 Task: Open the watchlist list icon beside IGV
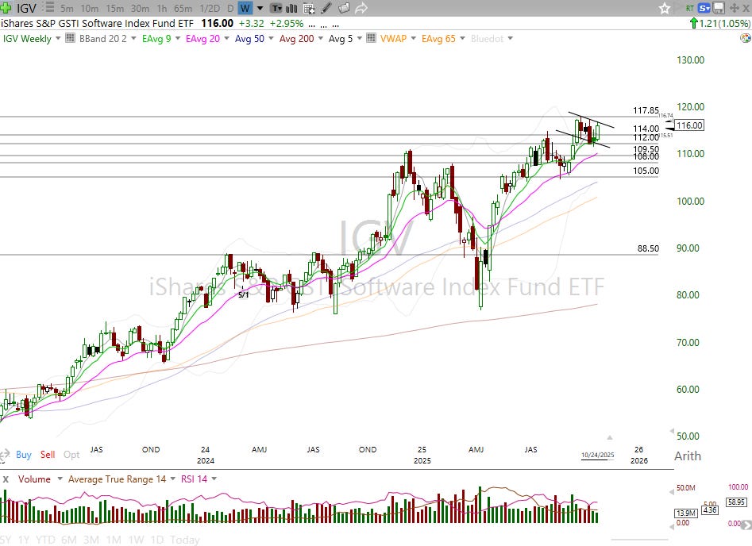[48, 8]
